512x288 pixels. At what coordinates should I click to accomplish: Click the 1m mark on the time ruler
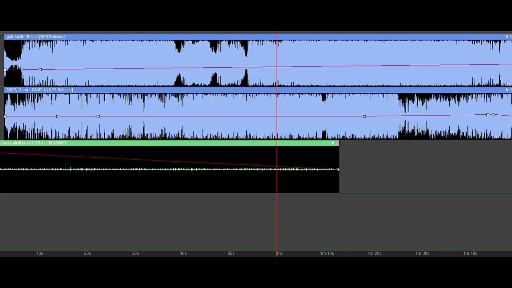(x=279, y=253)
